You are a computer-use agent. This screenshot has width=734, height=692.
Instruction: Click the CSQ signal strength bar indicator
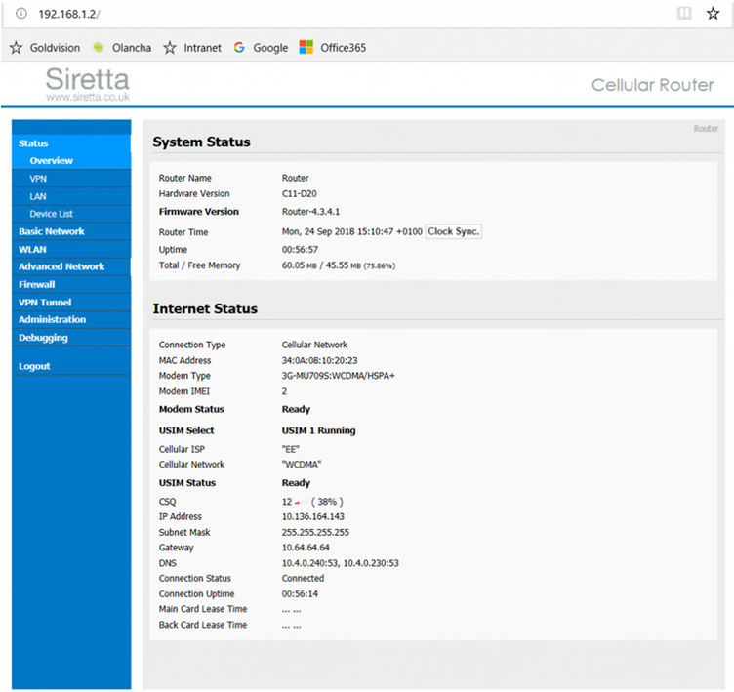(x=302, y=502)
